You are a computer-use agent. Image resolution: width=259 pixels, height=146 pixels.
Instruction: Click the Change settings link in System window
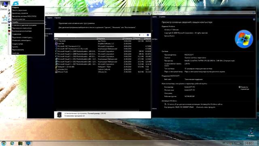[244, 88]
